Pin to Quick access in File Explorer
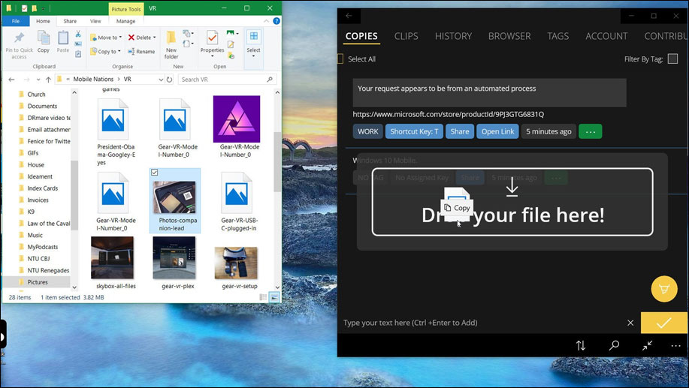Viewport: 689px width, 388px height. (x=19, y=45)
